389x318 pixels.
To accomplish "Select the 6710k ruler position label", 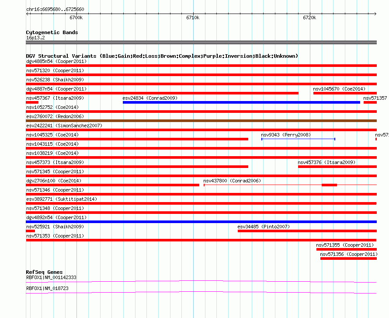I will point(193,17).
